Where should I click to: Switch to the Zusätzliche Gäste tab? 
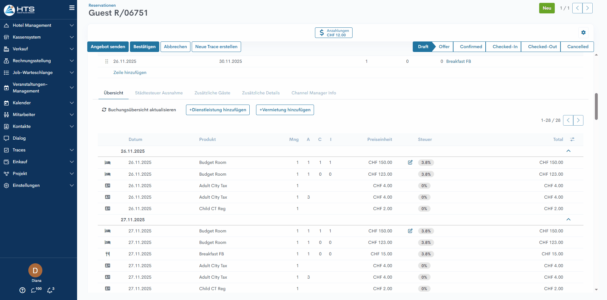pyautogui.click(x=212, y=93)
